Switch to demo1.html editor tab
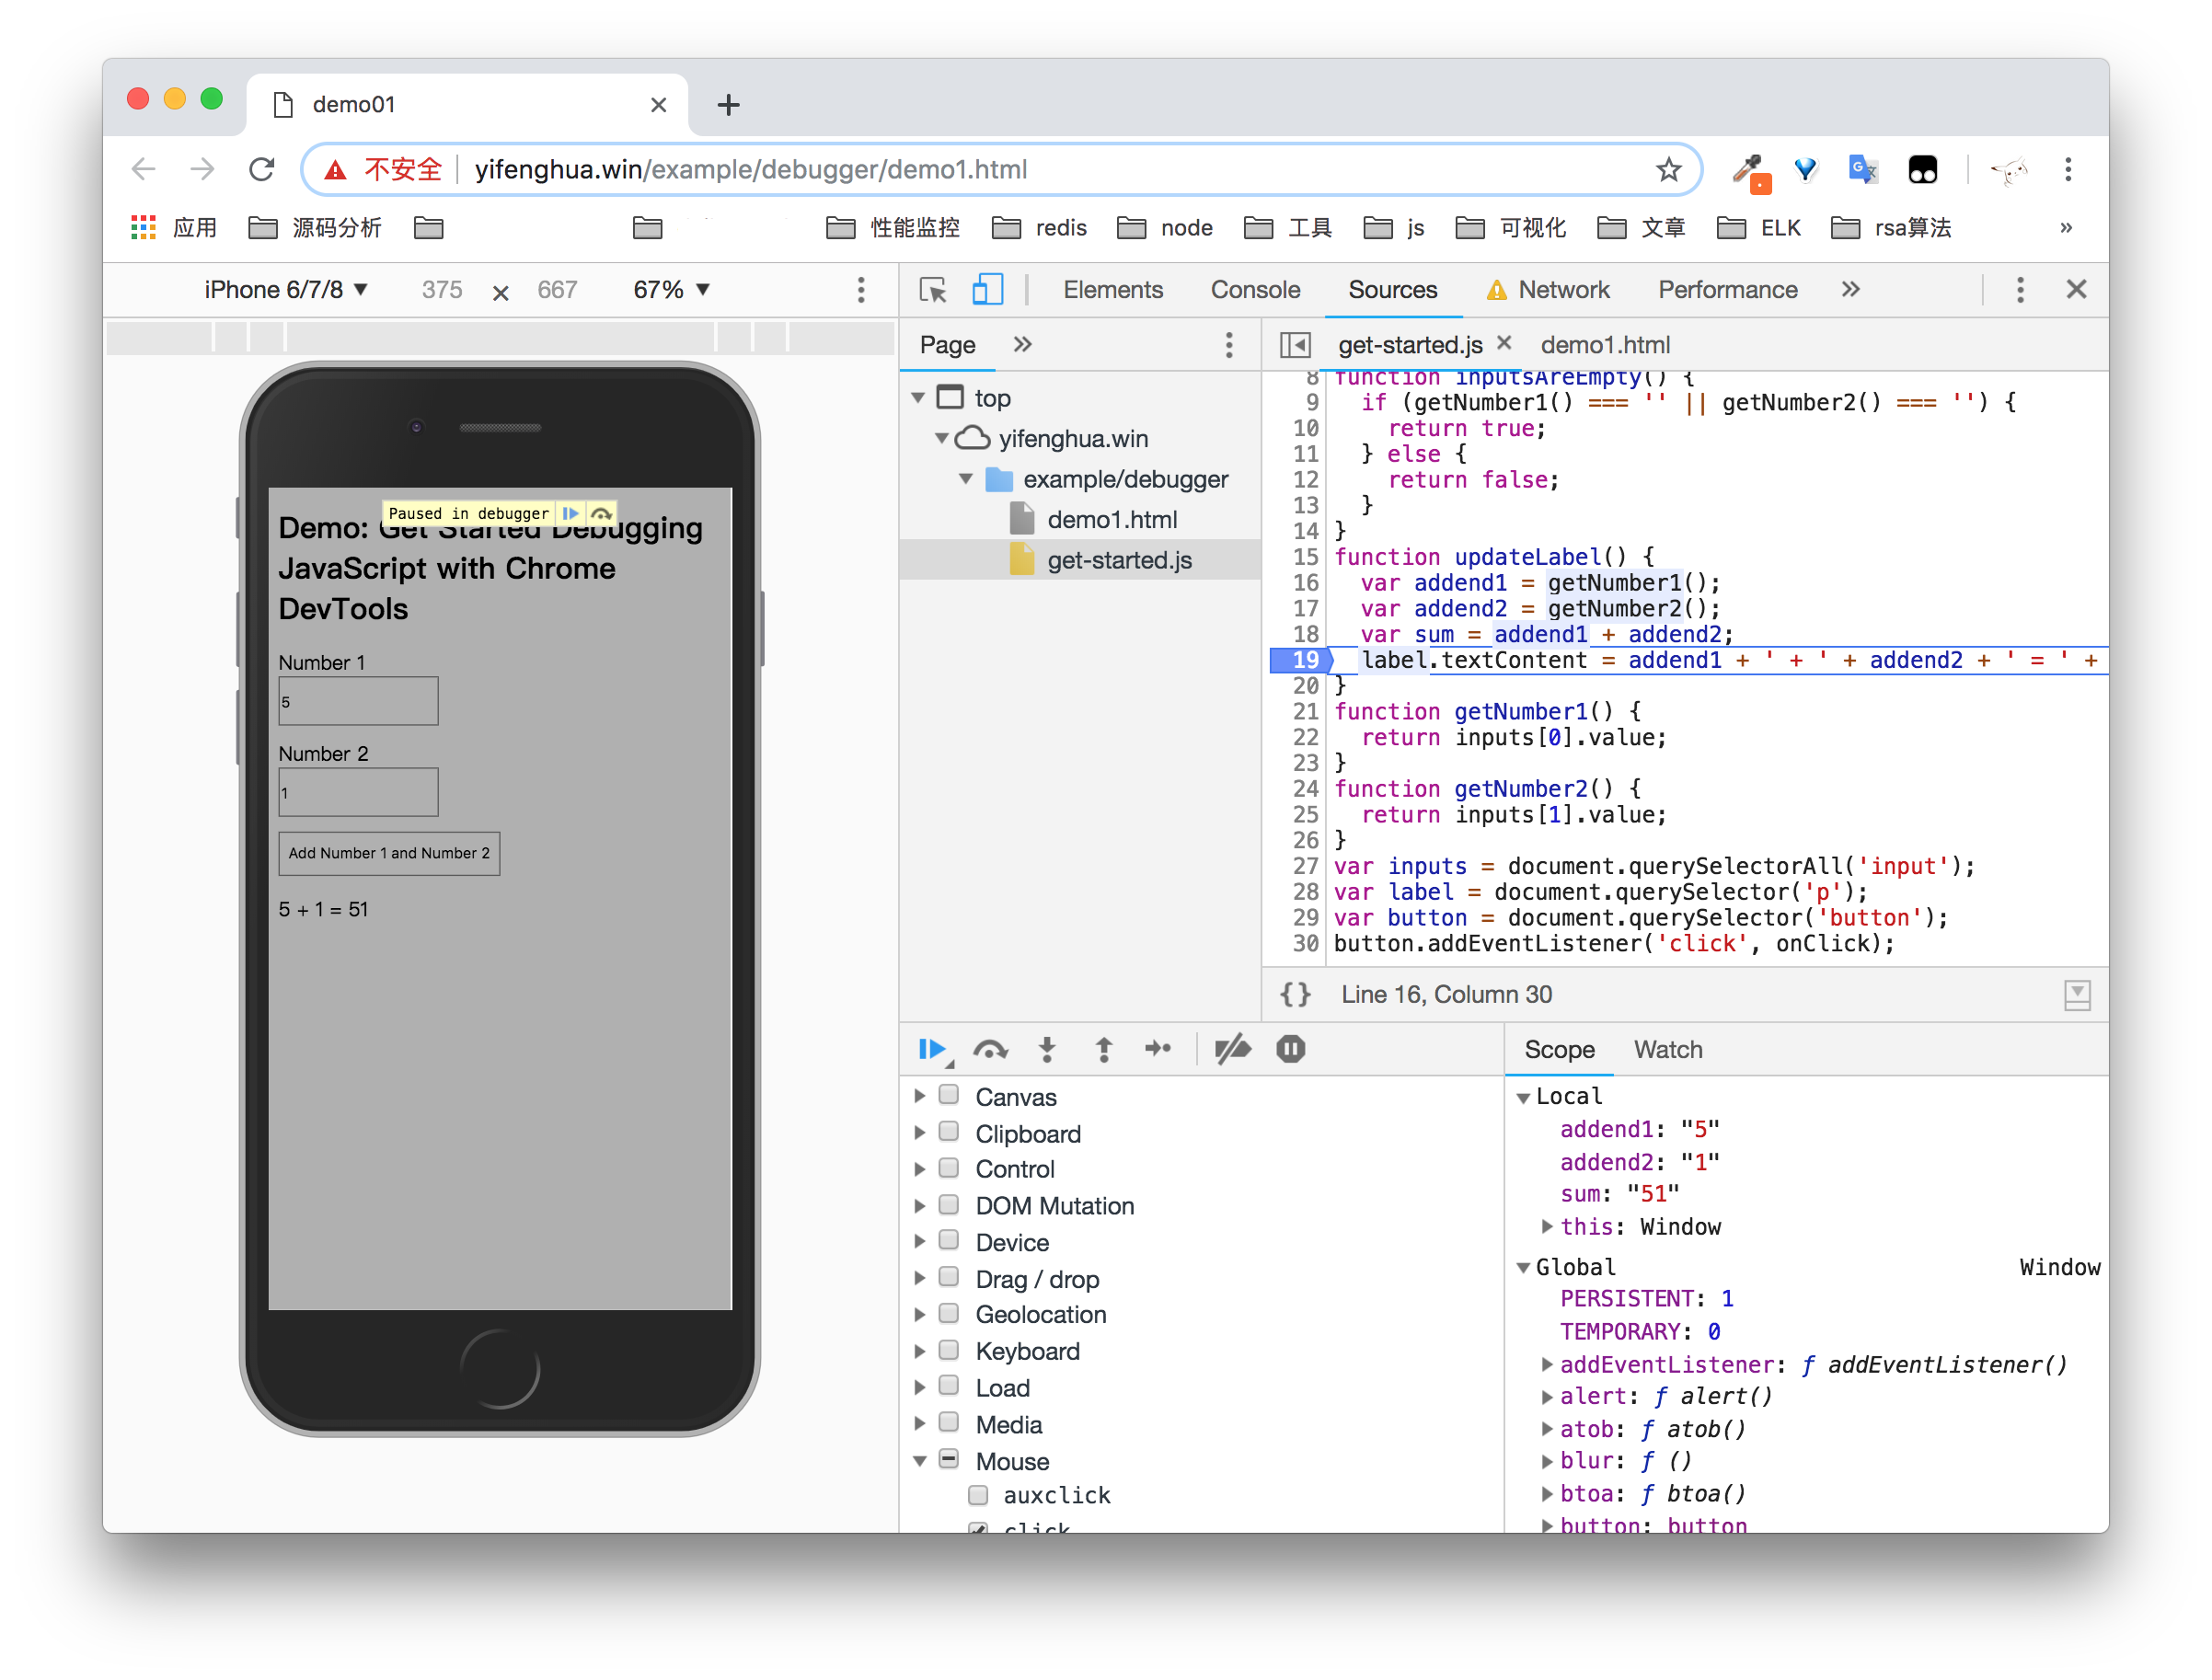 (x=1605, y=345)
